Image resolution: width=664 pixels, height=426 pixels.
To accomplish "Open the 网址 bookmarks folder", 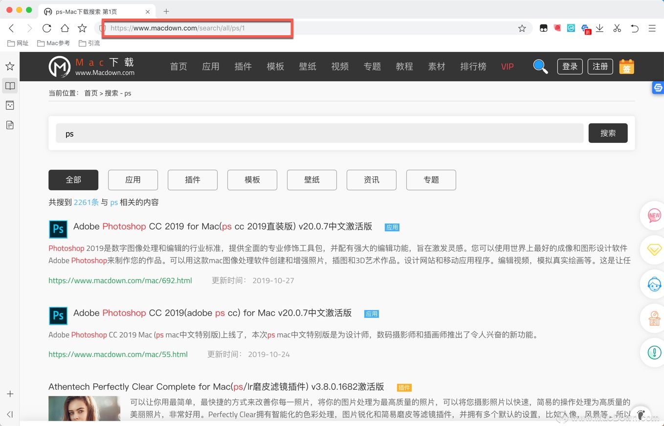I will tap(18, 43).
